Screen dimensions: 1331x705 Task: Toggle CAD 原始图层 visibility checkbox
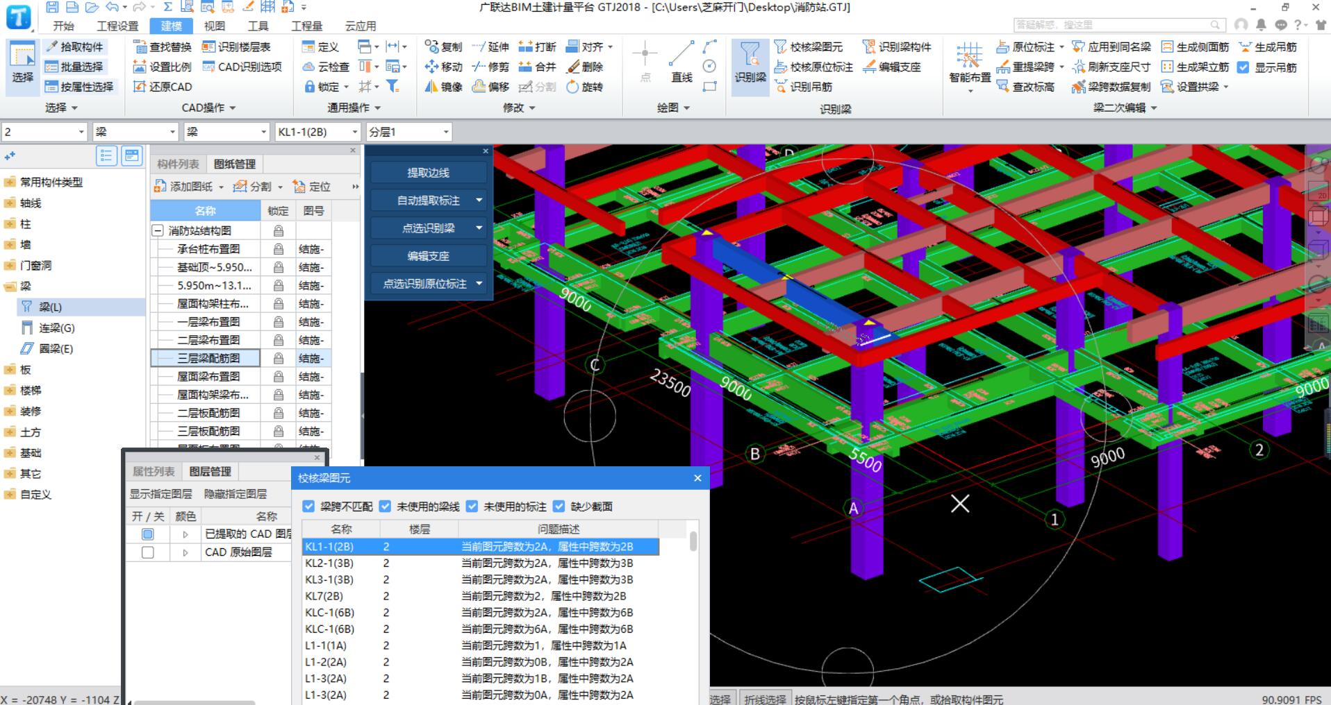(147, 552)
